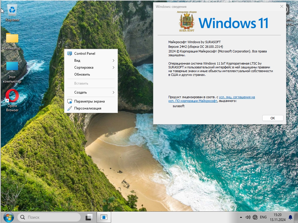
Task: Open the clock showing 15:20
Action: coord(277,217)
